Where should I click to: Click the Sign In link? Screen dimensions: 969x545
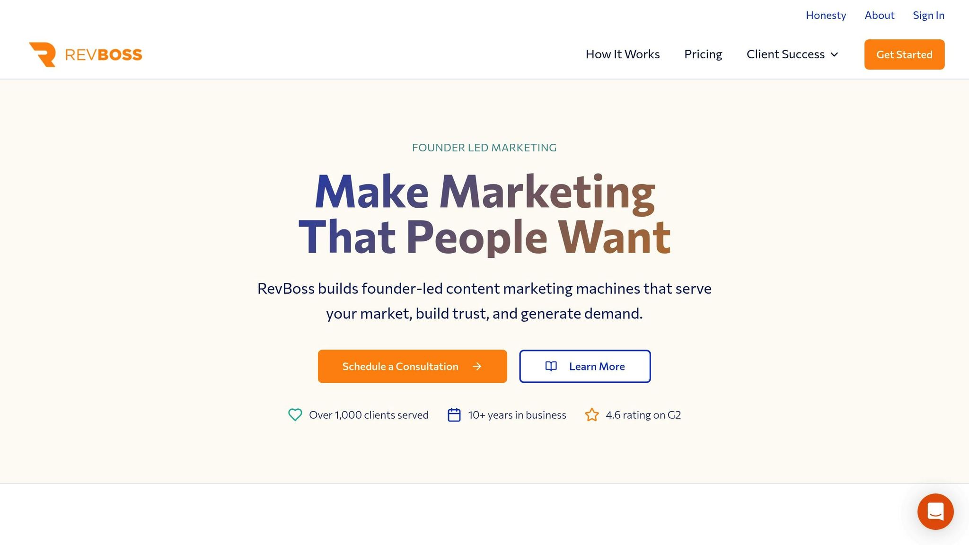pyautogui.click(x=928, y=15)
